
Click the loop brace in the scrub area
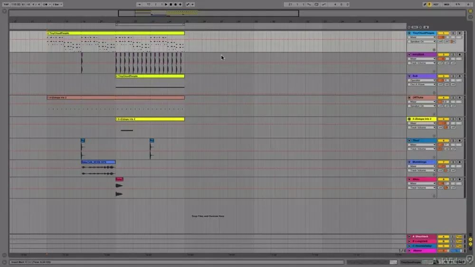pos(150,25)
